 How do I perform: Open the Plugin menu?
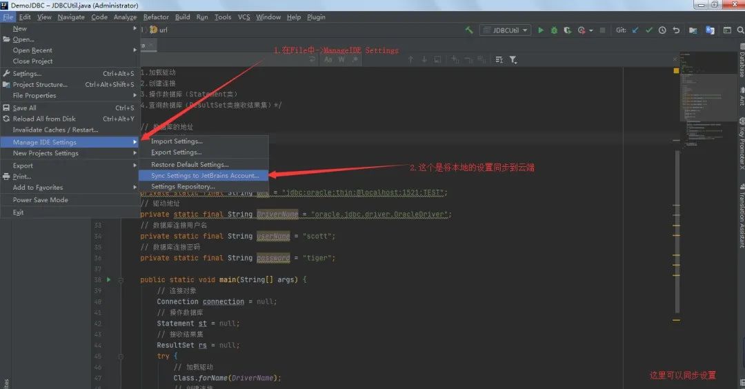[x=316, y=17]
